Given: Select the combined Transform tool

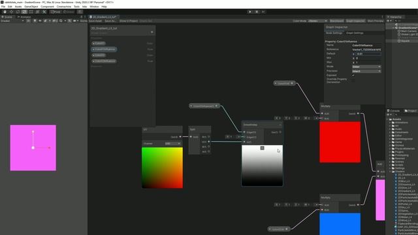Looking at the screenshot, I should (38, 12).
